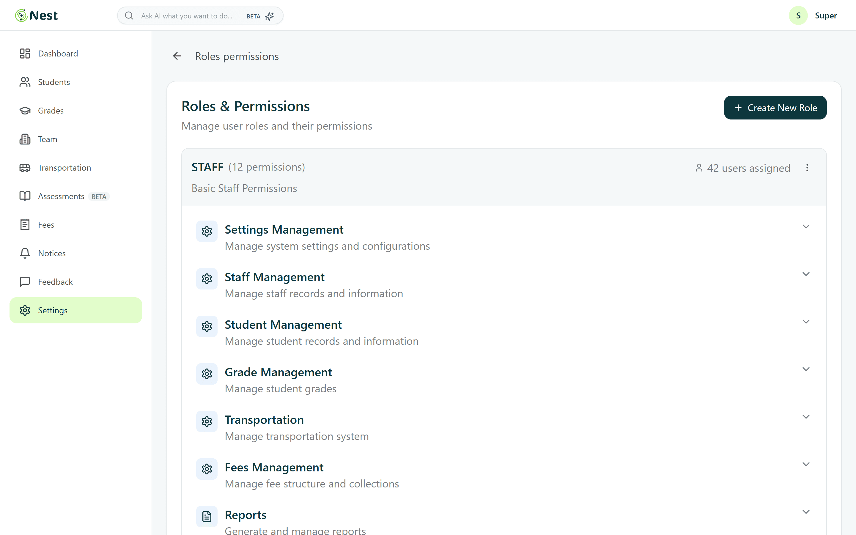Open the Transportation sidebar item
The width and height of the screenshot is (856, 535).
[x=76, y=168]
